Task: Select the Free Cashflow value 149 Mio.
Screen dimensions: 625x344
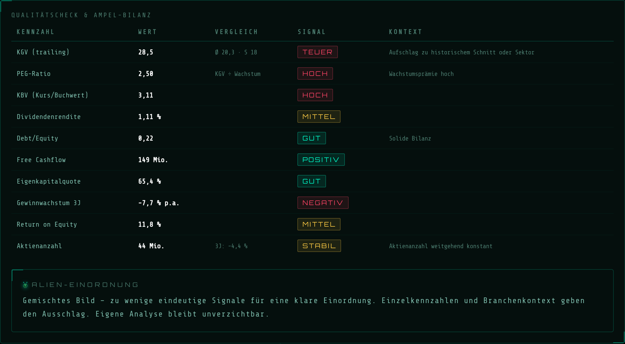Action: pos(153,160)
